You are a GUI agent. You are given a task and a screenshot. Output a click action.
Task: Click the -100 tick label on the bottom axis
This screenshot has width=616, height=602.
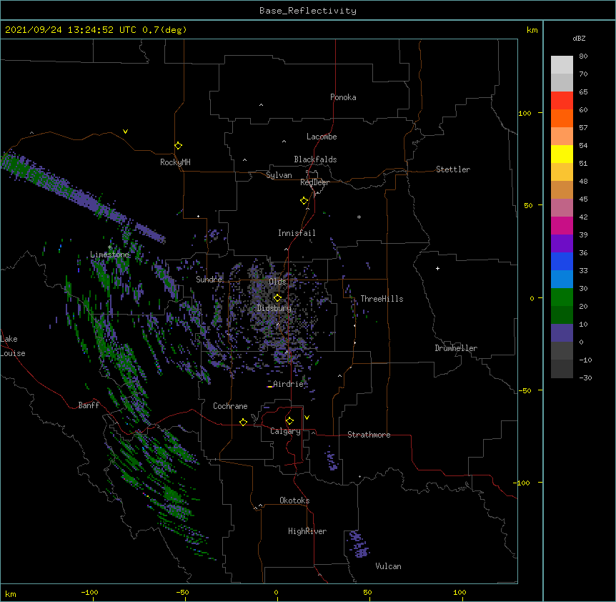tap(89, 592)
